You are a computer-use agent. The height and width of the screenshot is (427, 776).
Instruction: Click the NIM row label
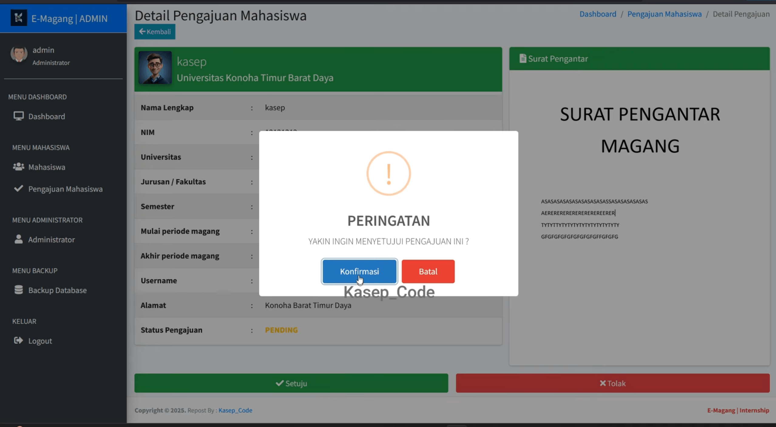tap(147, 132)
